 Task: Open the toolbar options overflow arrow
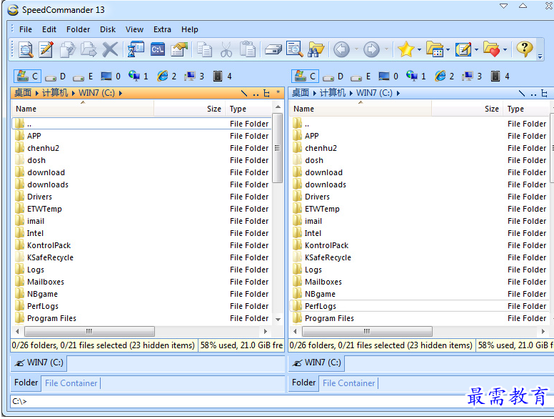tap(540, 56)
